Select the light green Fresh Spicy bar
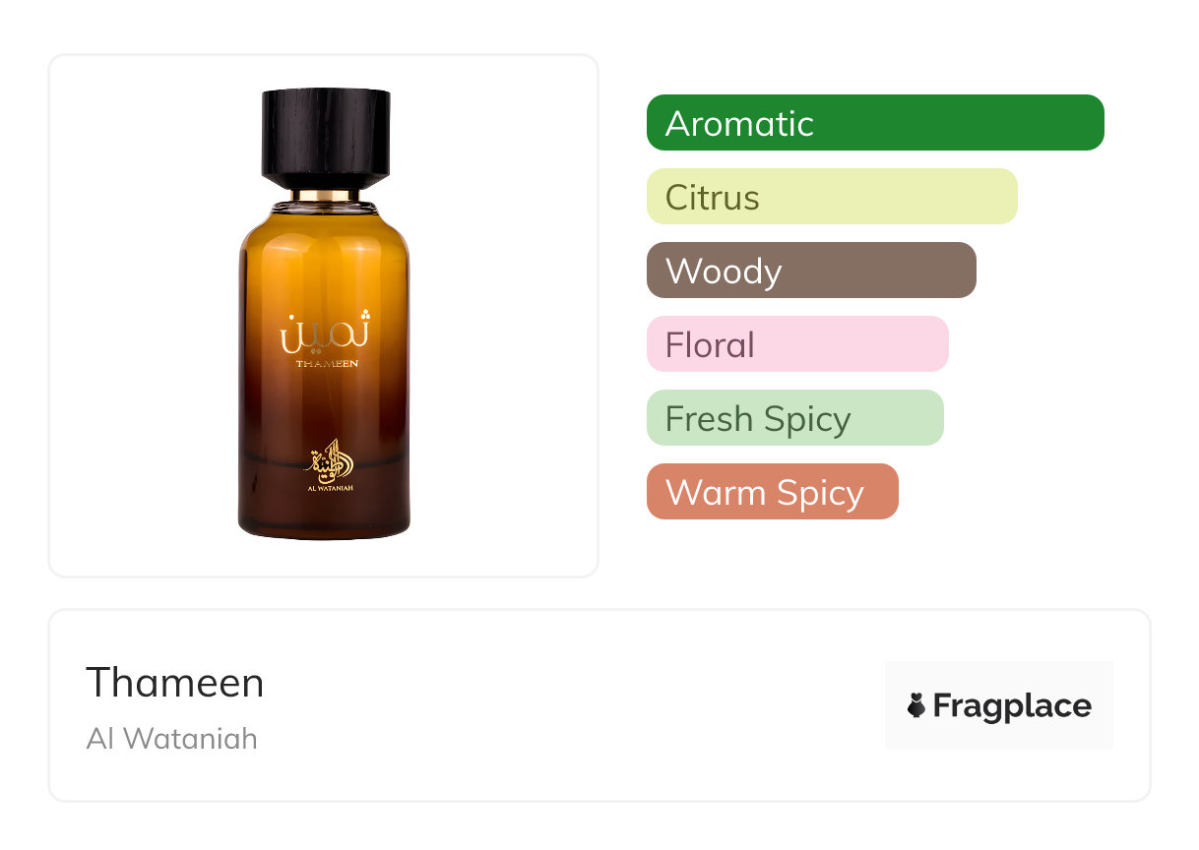 [x=795, y=418]
